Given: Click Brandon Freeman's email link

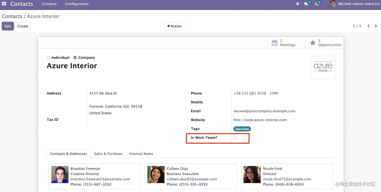Looking at the screenshot, I should click(x=100, y=179).
